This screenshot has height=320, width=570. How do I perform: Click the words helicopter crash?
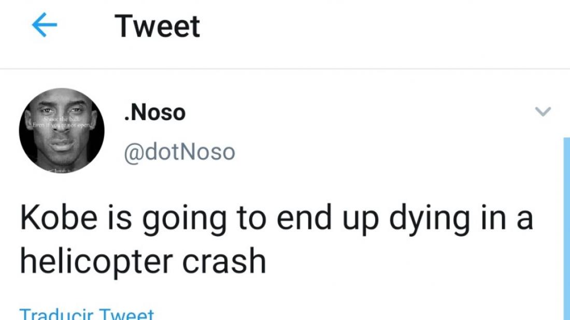pyautogui.click(x=143, y=262)
